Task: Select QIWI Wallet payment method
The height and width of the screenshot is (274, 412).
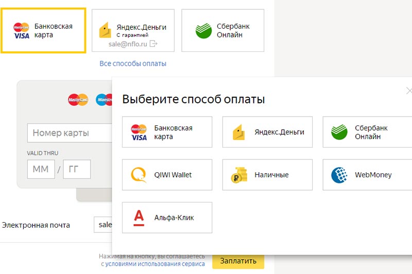Action: click(x=167, y=175)
